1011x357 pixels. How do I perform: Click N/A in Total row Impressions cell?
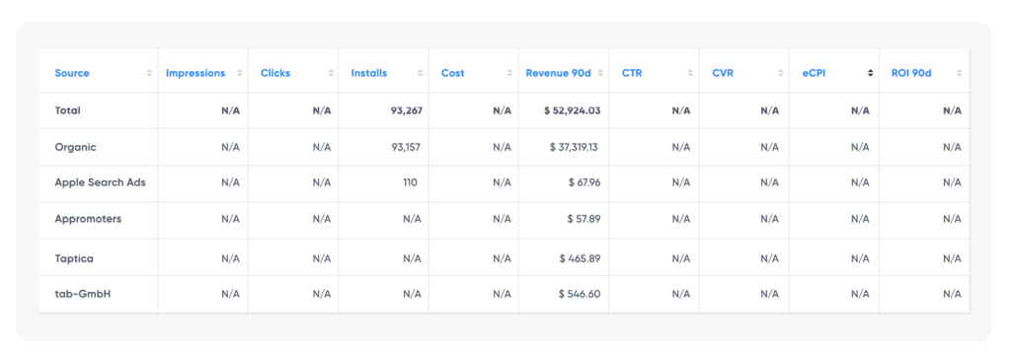click(x=231, y=110)
